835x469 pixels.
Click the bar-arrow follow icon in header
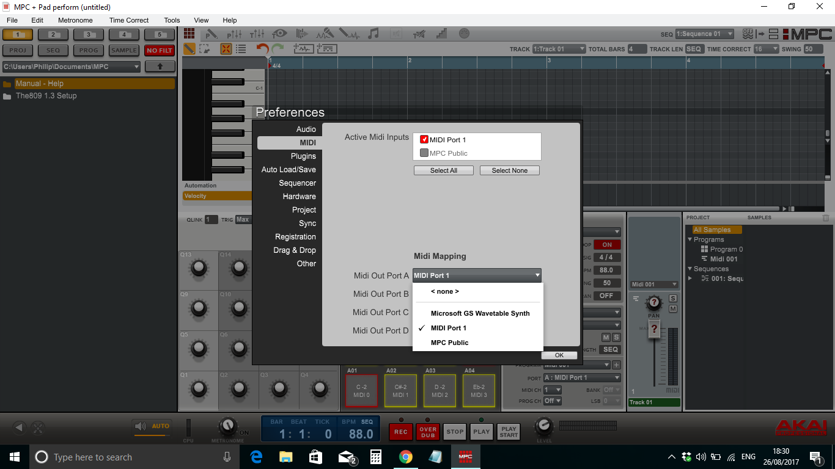pyautogui.click(x=761, y=34)
